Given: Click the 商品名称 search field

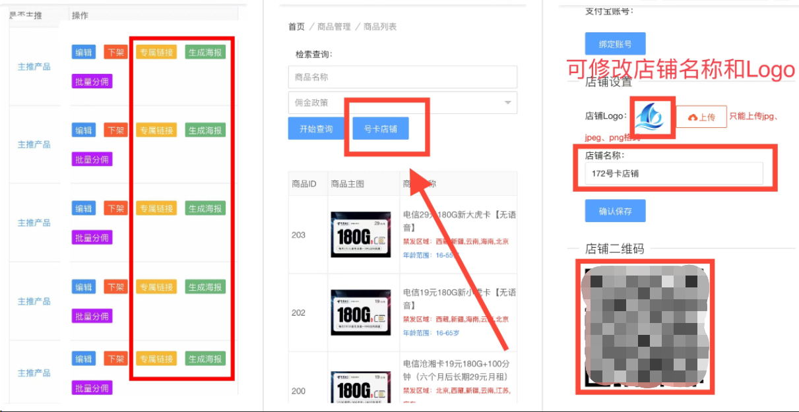Looking at the screenshot, I should pos(402,77).
